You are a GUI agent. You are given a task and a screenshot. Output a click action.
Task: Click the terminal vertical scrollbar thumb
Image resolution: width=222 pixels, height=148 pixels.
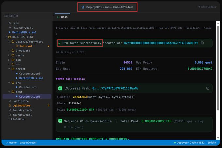tap(218, 68)
